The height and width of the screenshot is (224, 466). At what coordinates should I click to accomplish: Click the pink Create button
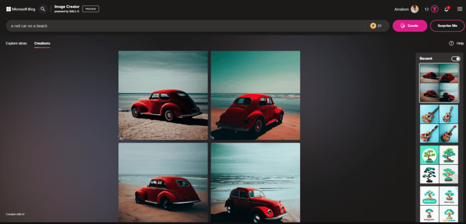coord(410,26)
